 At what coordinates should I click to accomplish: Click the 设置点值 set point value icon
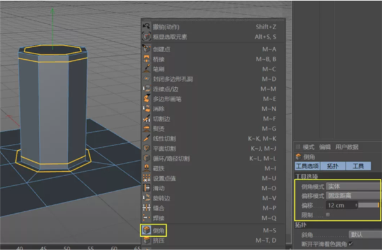coord(146,178)
